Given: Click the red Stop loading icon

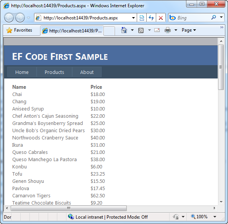Looking at the screenshot, I should [161, 18].
